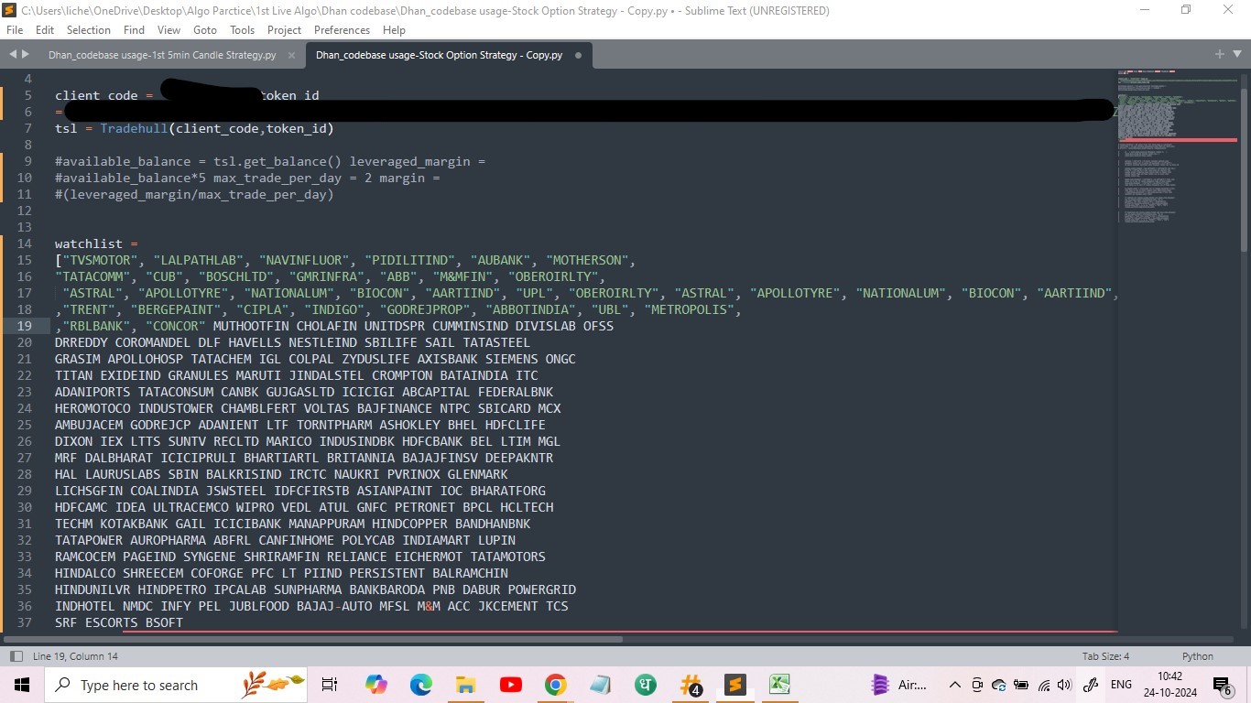Change syntax from Python in status bar
1251x703 pixels.
click(x=1197, y=656)
